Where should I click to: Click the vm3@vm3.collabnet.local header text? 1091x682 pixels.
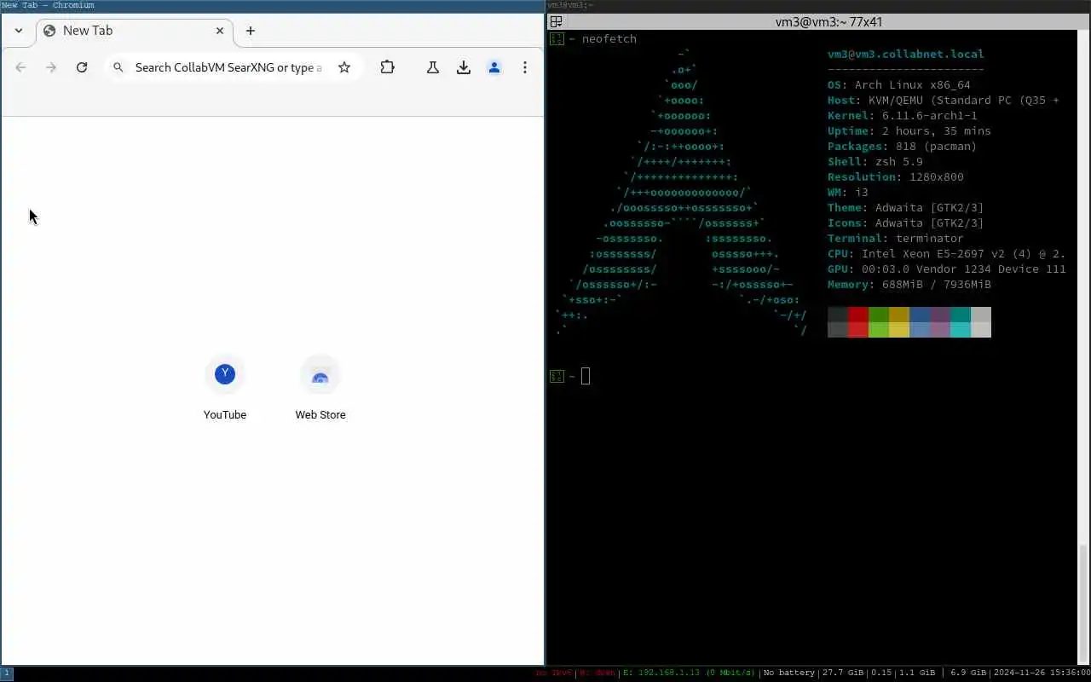click(x=906, y=55)
